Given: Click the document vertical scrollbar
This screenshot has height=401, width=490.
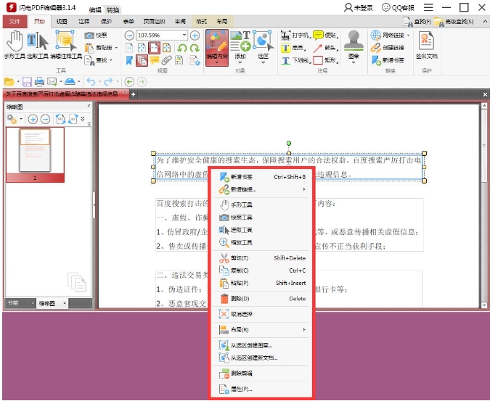Looking at the screenshot, I should point(484,206).
